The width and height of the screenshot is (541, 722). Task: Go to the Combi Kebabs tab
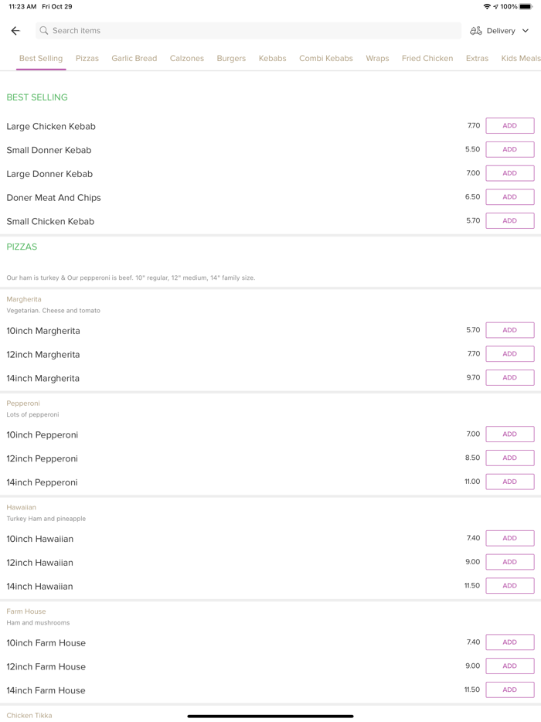click(326, 59)
